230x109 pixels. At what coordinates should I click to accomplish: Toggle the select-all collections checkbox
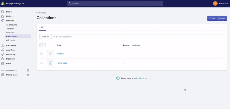point(41,45)
